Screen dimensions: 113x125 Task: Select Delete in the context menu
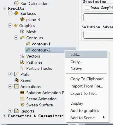[x=76, y=69]
